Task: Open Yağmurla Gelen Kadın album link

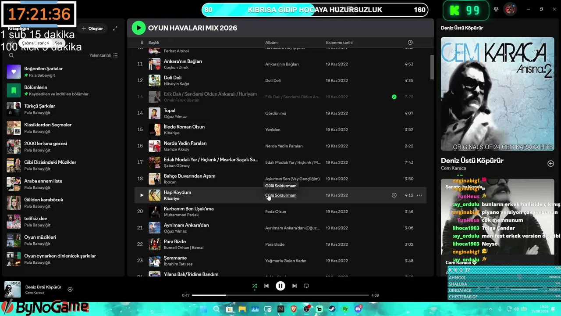Action: (x=286, y=261)
